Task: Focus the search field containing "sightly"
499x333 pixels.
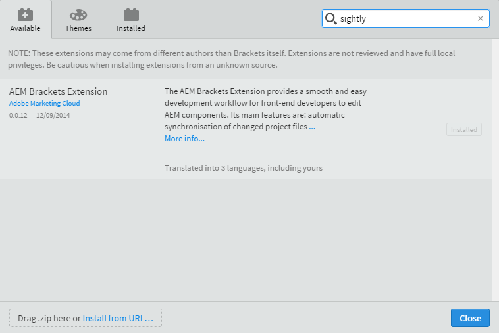Action: 405,18
